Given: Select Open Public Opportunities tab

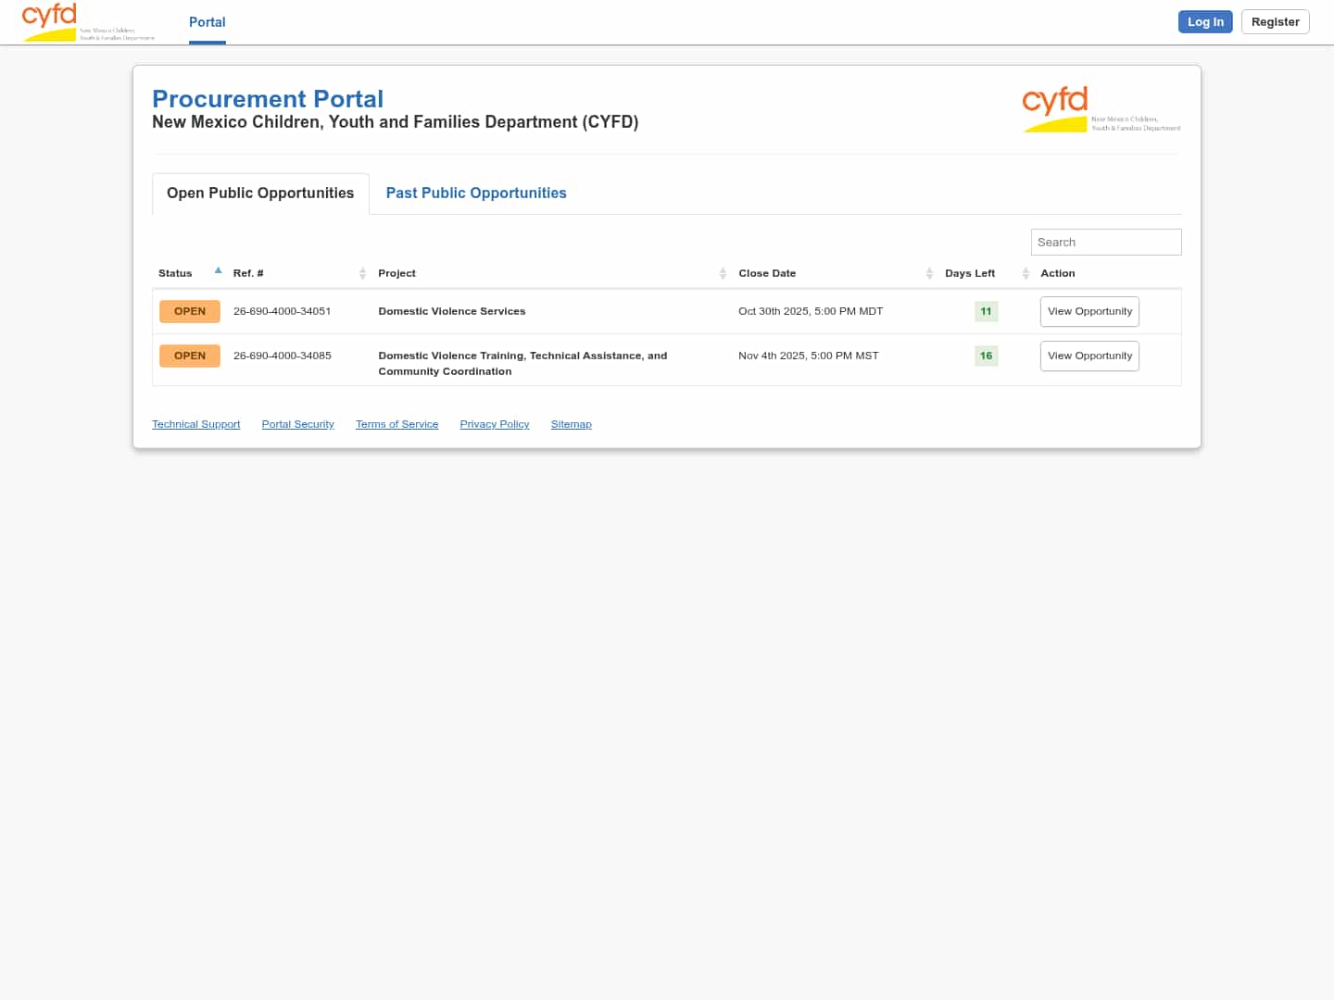Looking at the screenshot, I should [260, 193].
